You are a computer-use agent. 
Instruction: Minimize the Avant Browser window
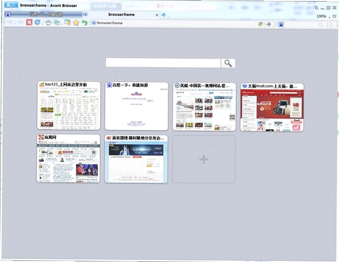[x=323, y=8]
